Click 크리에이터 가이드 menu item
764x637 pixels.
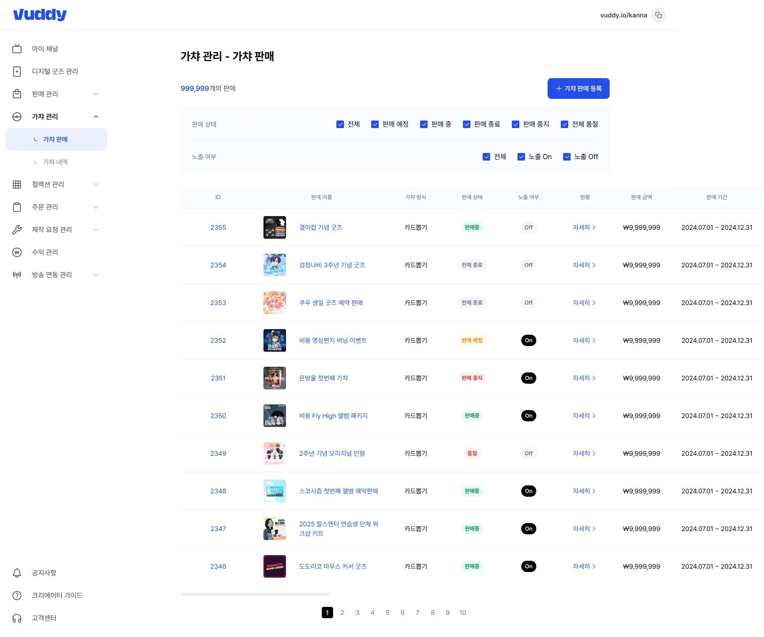coord(56,595)
